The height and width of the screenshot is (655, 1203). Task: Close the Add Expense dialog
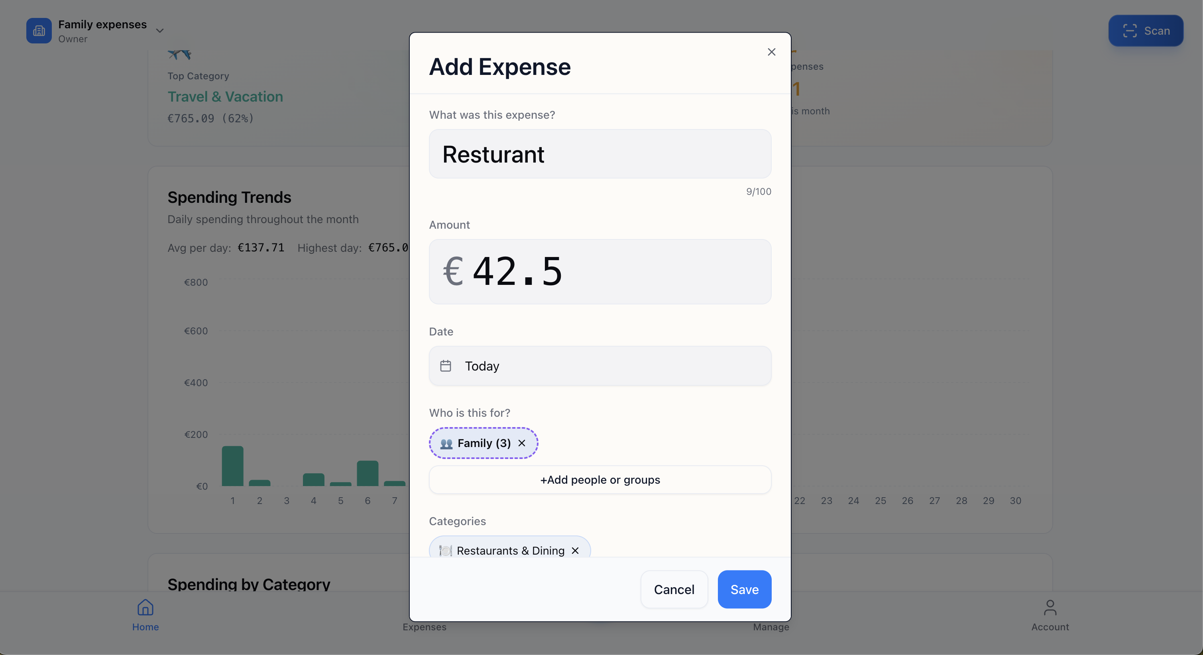[771, 52]
